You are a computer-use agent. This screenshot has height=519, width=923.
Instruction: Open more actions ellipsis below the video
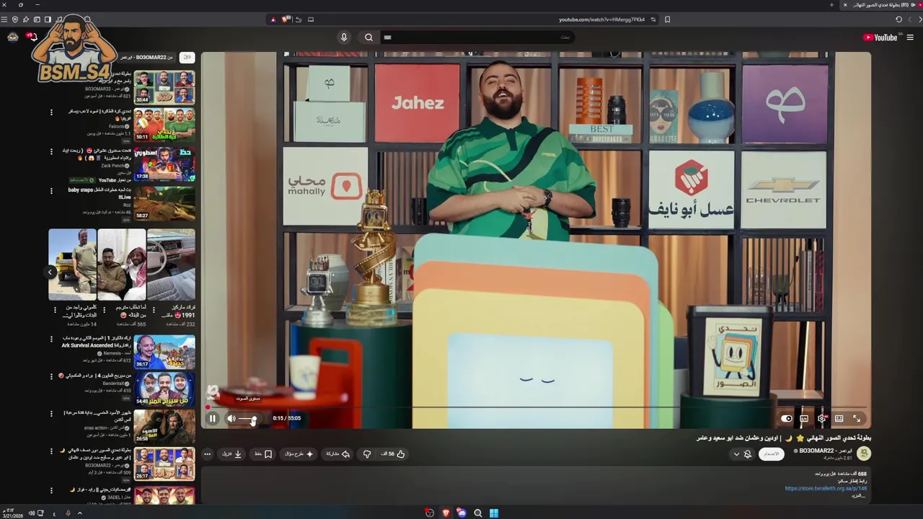(208, 454)
